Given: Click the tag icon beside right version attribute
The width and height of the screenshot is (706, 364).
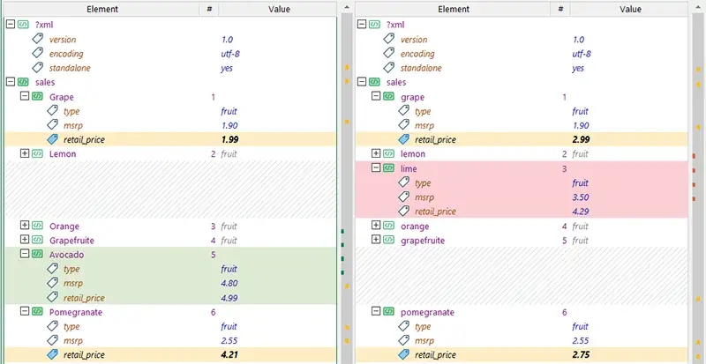Looking at the screenshot, I should pyautogui.click(x=389, y=39).
